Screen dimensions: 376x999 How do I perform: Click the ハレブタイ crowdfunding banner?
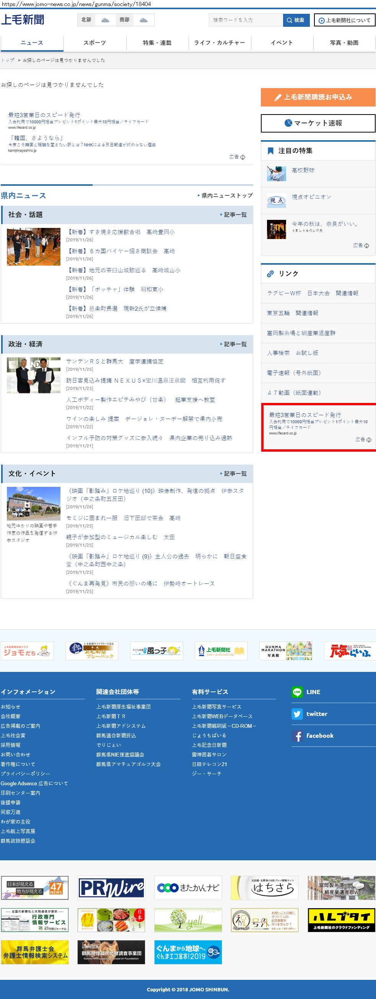click(x=342, y=920)
